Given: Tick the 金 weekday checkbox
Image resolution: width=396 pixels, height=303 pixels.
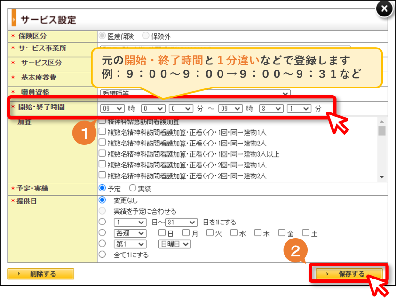Looking at the screenshot, I should 281,232.
